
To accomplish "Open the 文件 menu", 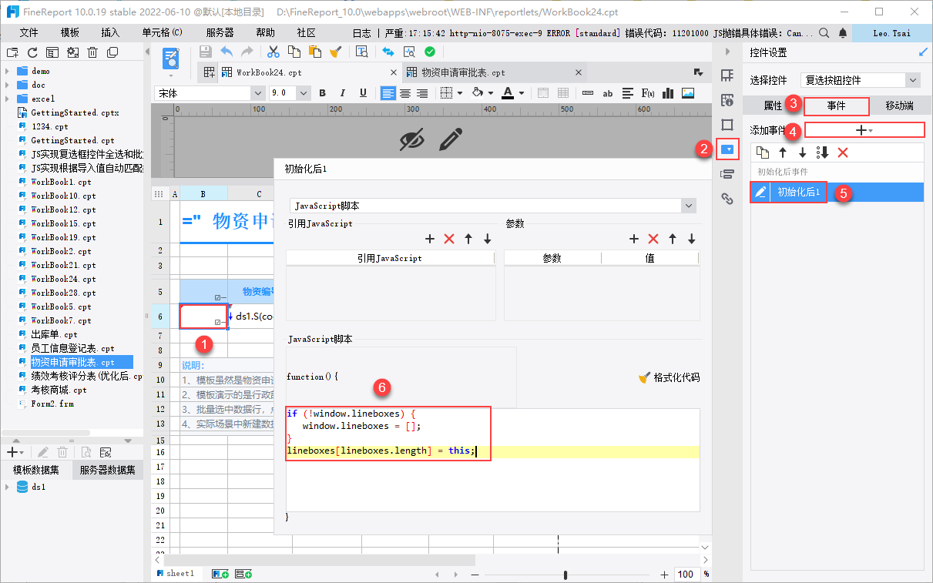I will tap(29, 33).
